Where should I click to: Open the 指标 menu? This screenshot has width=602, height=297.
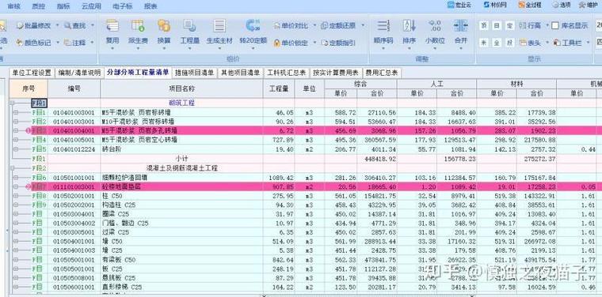63,6
